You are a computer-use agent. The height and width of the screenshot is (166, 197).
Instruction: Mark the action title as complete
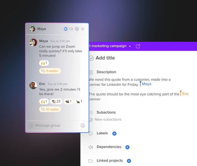91,58
